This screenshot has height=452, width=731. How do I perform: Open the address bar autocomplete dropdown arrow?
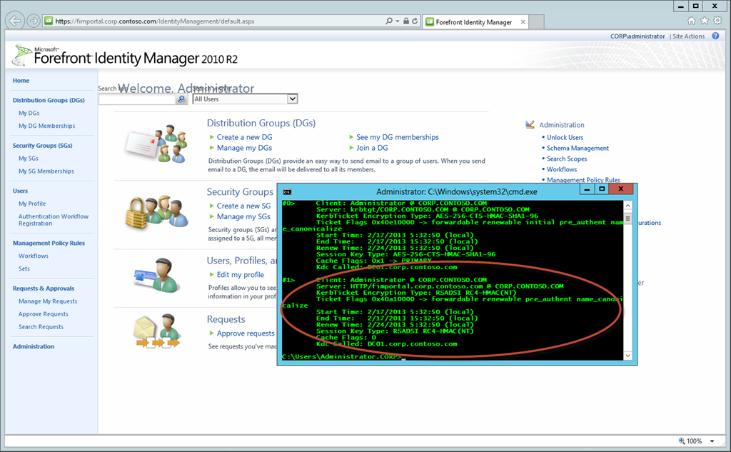[397, 21]
